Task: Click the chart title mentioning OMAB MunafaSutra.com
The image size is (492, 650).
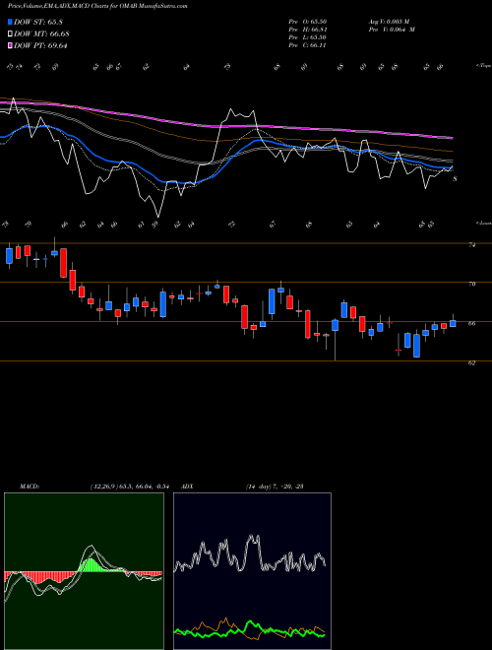Action: click(x=97, y=7)
